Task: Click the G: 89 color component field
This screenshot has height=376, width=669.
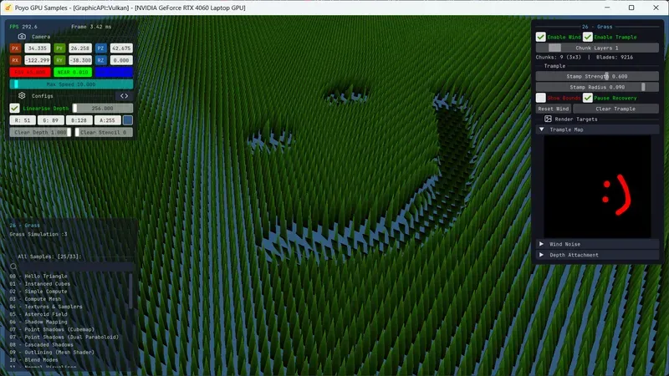Action: click(x=50, y=120)
